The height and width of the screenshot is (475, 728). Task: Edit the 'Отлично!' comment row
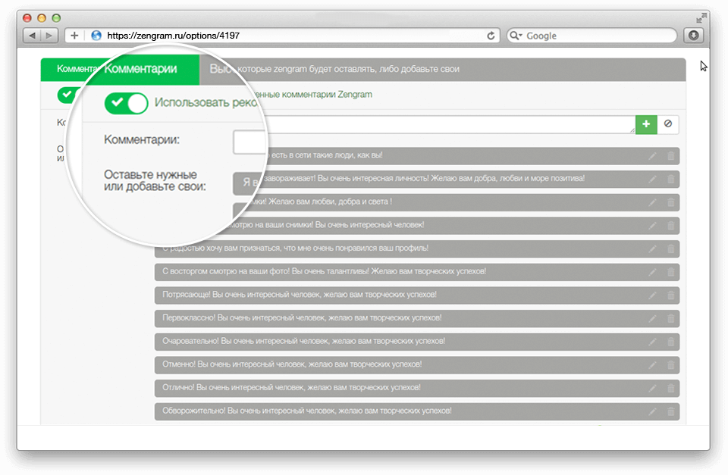[x=651, y=389]
